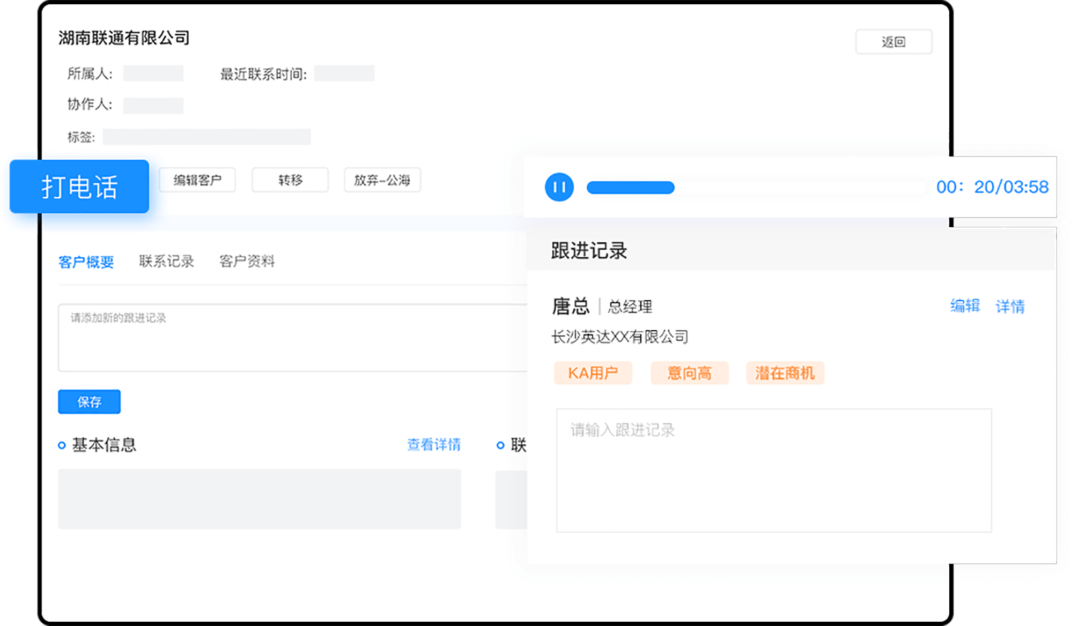
Task: Switch to the 联系记录 tab
Action: coord(166,261)
